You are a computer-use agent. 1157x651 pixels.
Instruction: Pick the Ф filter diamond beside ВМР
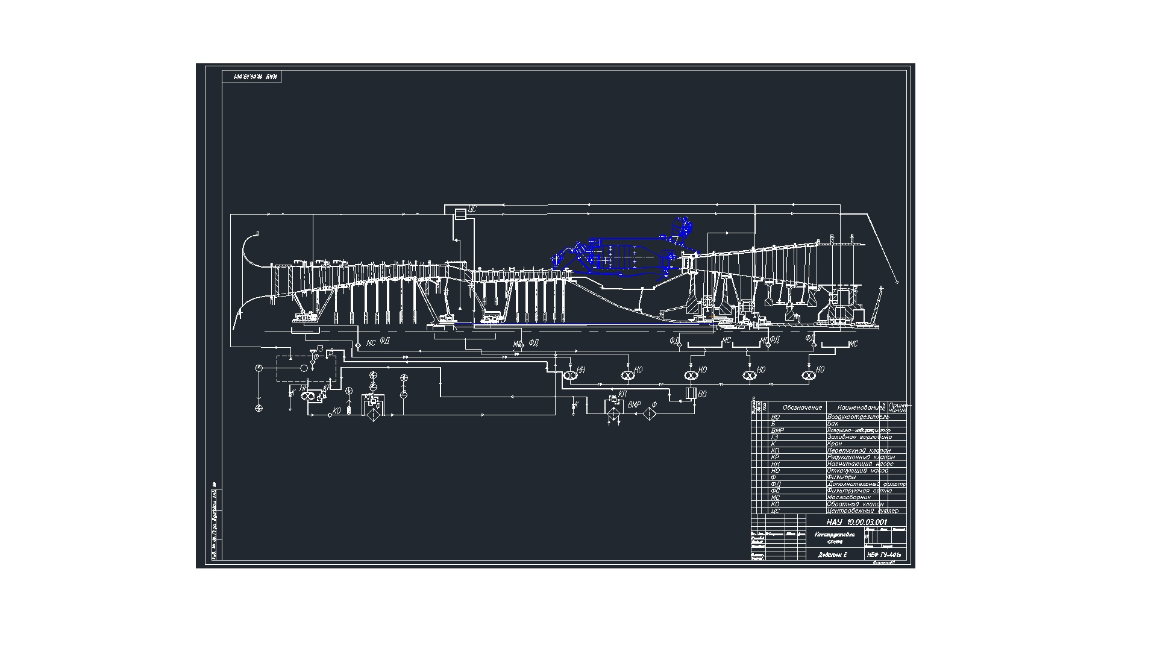pyautogui.click(x=649, y=414)
